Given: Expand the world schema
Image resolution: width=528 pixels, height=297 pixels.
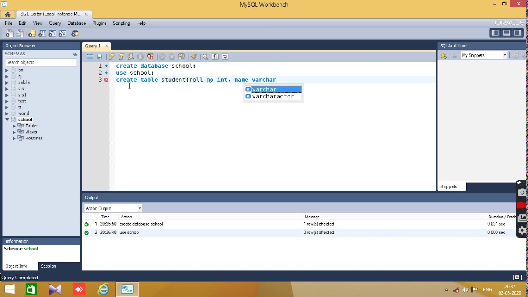Looking at the screenshot, I should pos(7,113).
